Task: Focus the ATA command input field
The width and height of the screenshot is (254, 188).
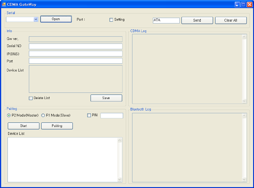Action: pos(166,20)
